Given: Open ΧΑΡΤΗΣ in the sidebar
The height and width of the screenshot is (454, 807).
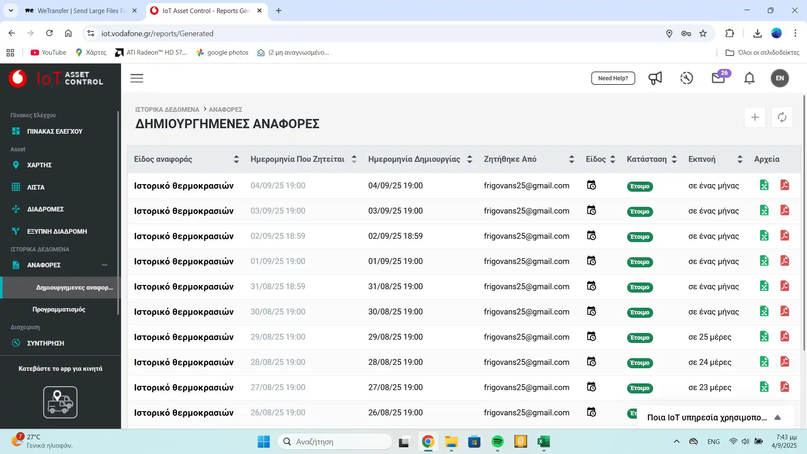Looking at the screenshot, I should [40, 165].
